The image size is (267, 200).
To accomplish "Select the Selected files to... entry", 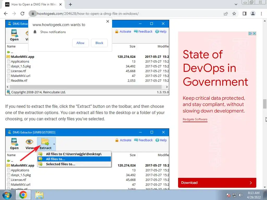I will (x=74, y=164).
